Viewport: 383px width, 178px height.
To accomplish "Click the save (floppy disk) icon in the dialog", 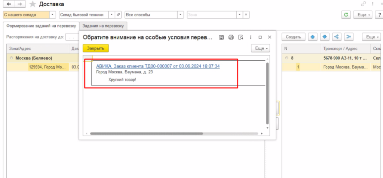I will (x=221, y=37).
